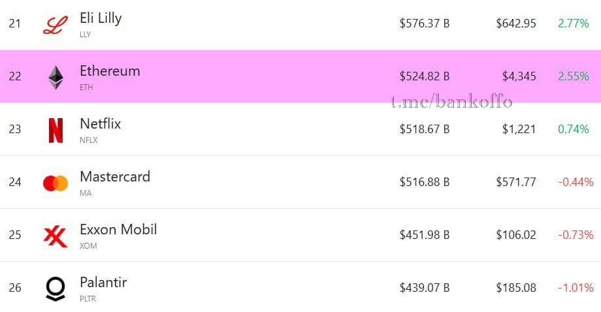Click the t.me/bankoffo watermark text

pyautogui.click(x=452, y=102)
